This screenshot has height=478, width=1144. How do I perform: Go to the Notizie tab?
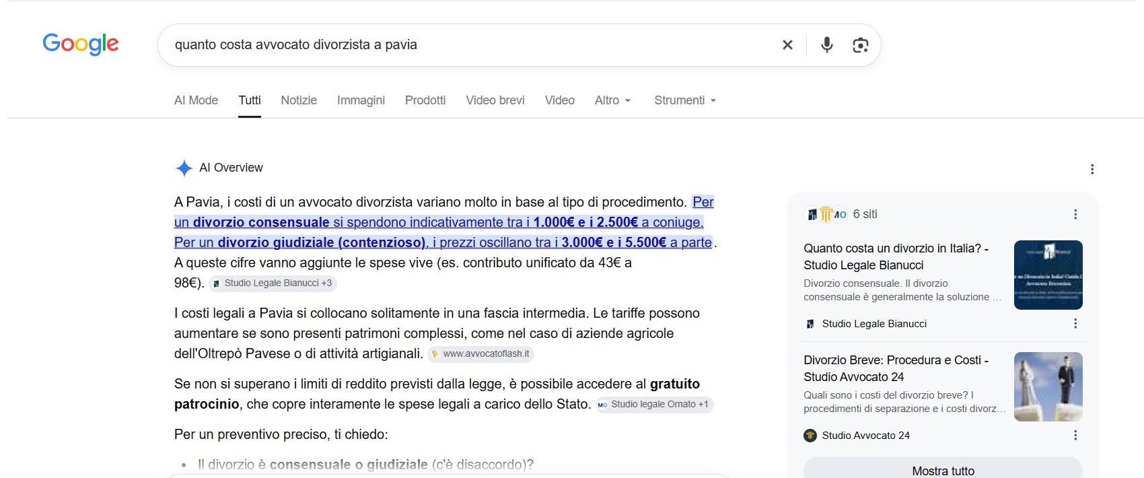point(299,100)
